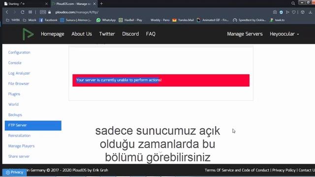Open the Privacy settings button
The image size is (315, 177).
point(14,172)
